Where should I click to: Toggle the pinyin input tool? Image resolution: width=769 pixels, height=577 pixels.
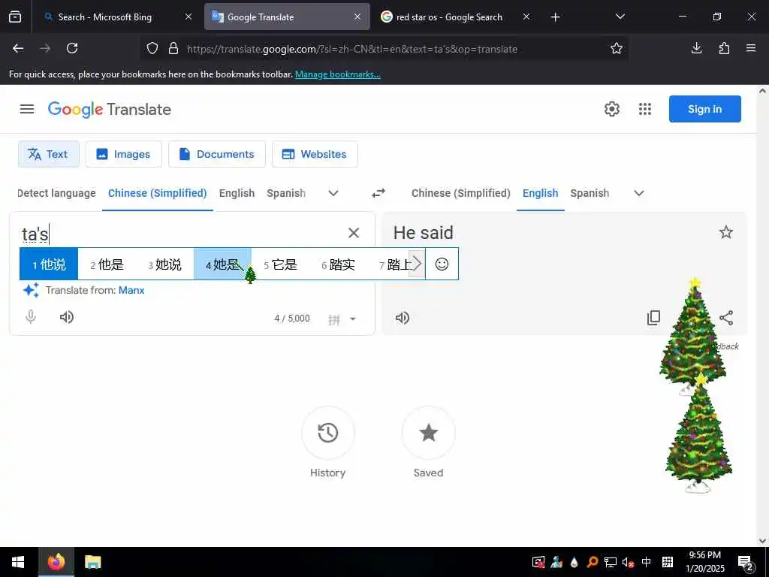tap(334, 319)
